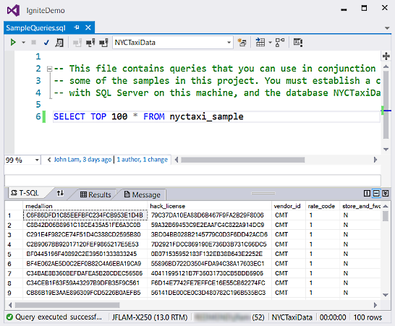Click the editor vertical scrollbar thumb
395x326 pixels.
tap(386, 105)
